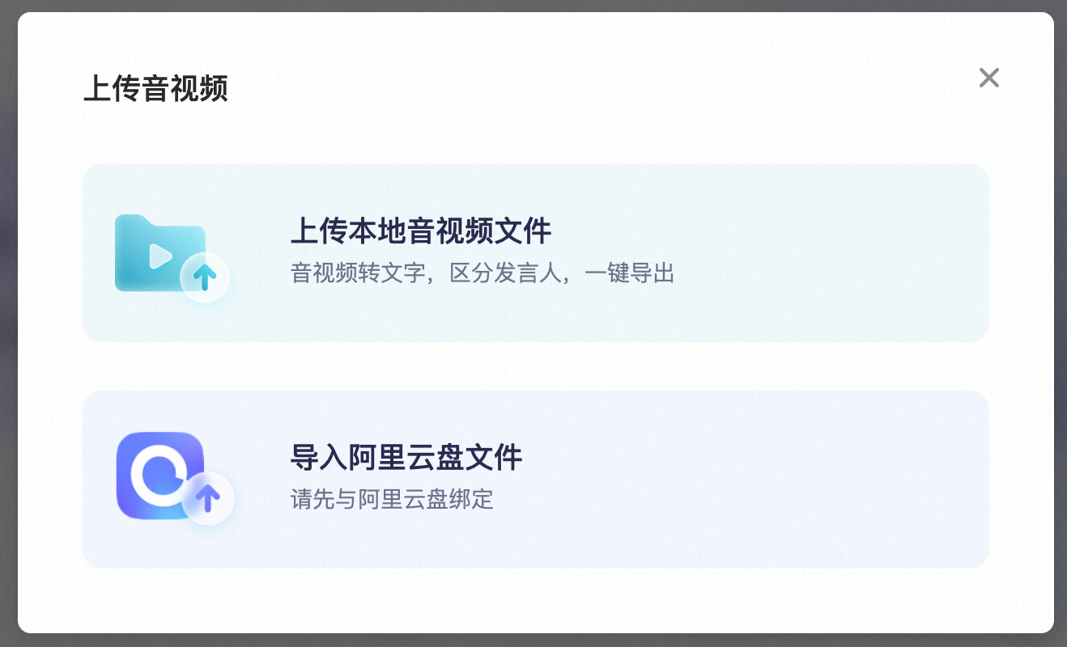Click the white gap between the two option cards
This screenshot has width=1067, height=647.
536,366
